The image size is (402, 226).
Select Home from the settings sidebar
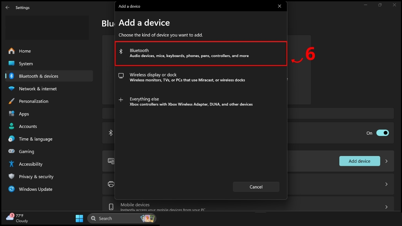(x=25, y=51)
